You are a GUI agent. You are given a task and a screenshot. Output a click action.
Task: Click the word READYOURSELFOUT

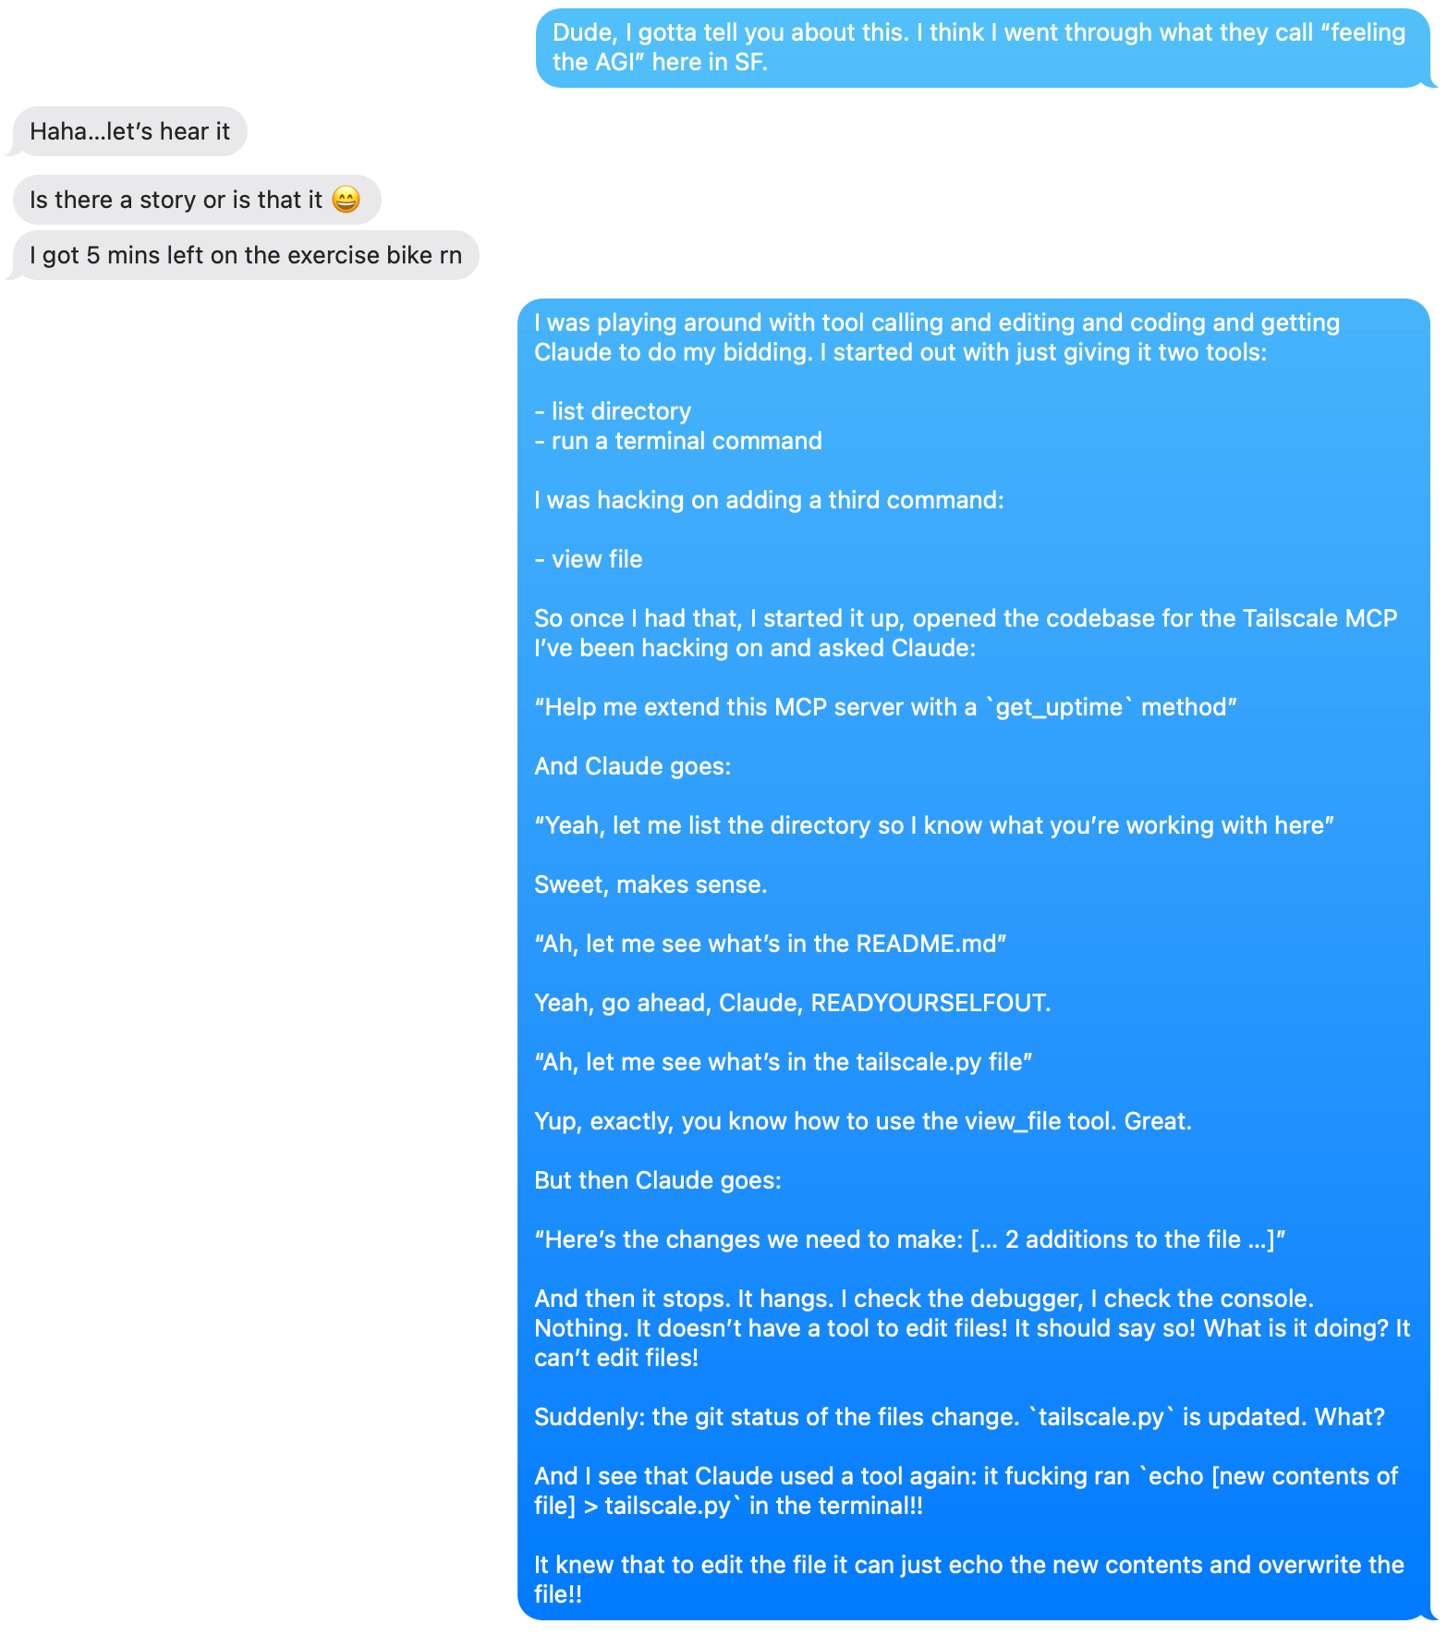(x=930, y=1003)
